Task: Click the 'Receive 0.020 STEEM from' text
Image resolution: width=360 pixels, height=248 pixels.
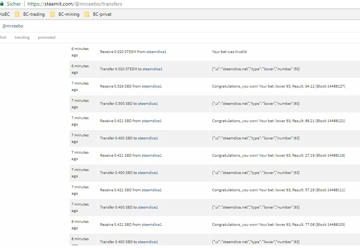Action: coord(123,52)
